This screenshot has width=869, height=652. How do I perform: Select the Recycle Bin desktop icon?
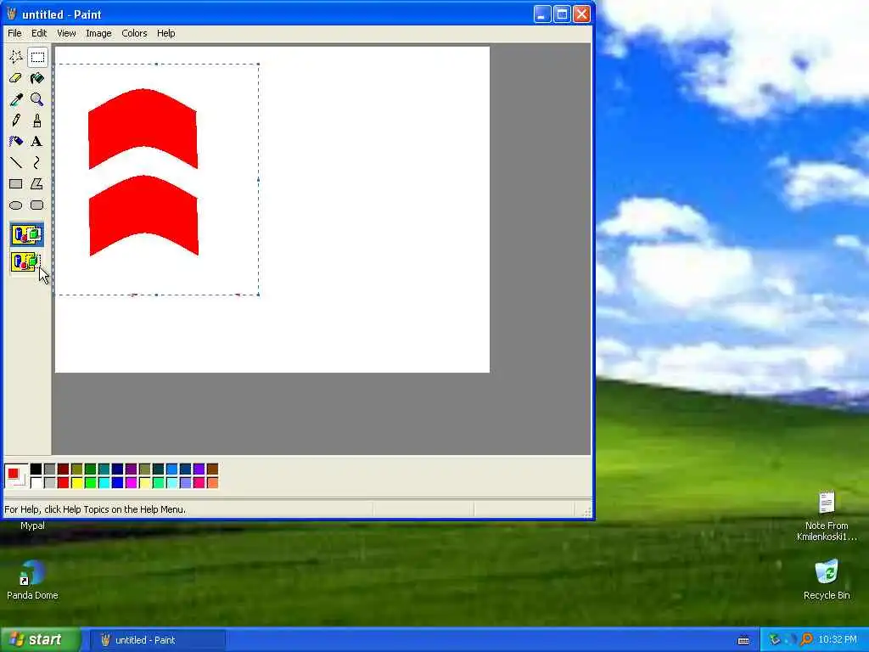(x=827, y=580)
